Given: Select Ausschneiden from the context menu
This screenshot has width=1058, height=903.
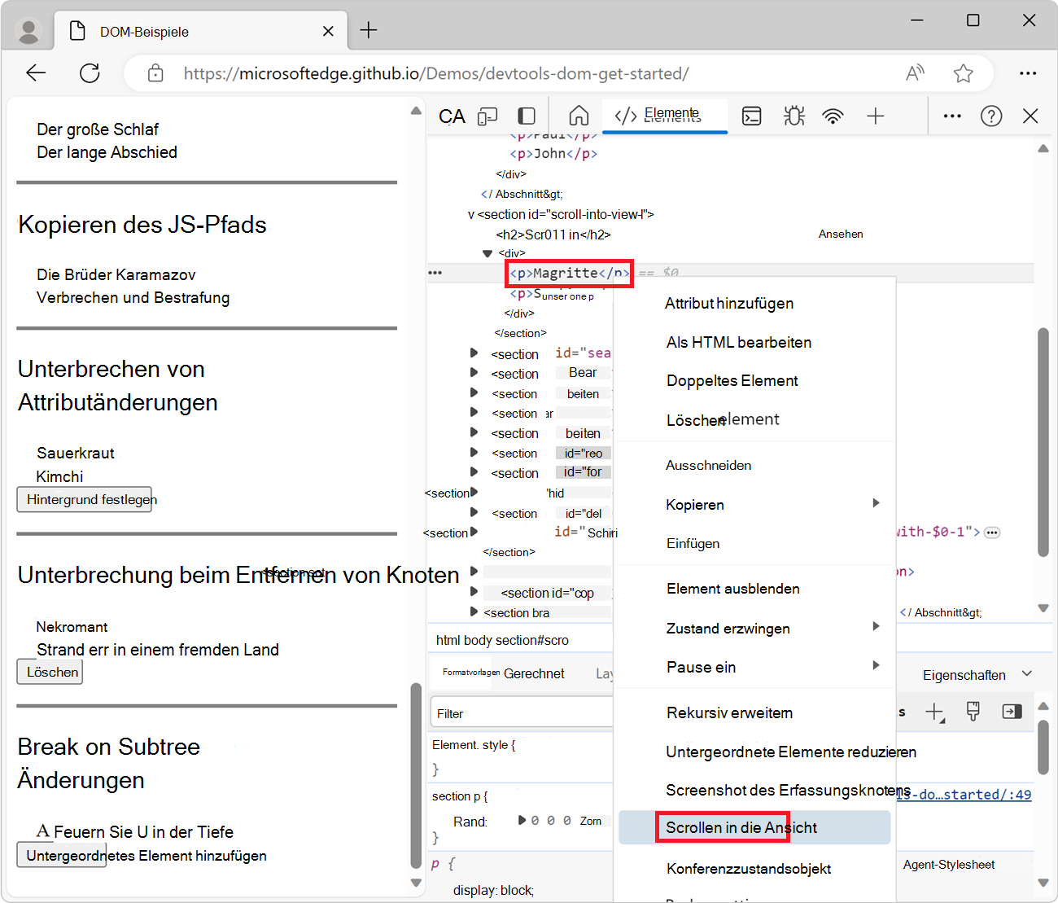Looking at the screenshot, I should [709, 465].
